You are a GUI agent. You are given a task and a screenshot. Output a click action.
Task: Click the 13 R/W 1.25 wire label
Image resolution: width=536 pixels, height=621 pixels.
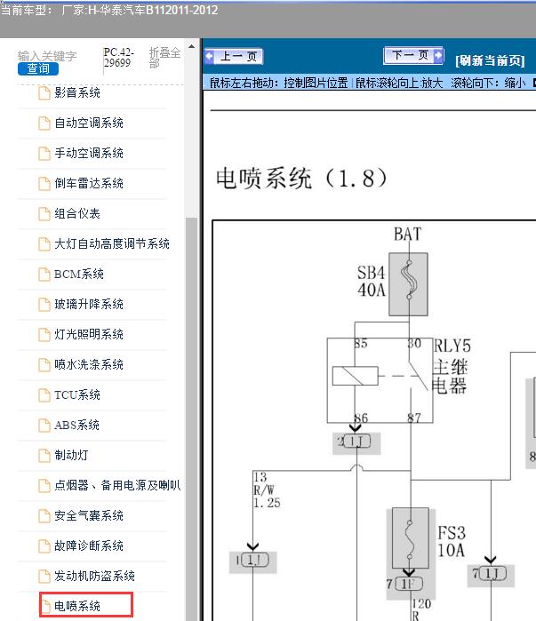point(267,490)
